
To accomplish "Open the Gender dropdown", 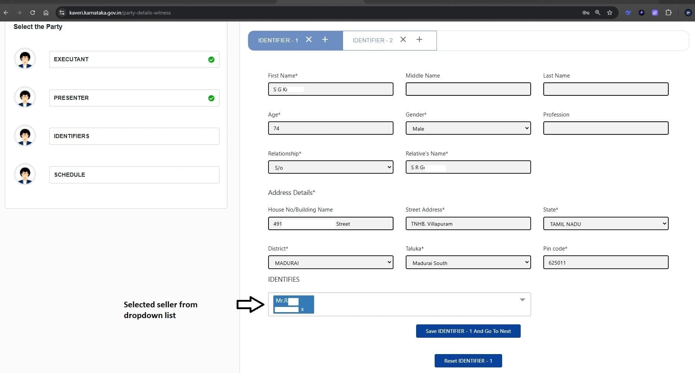I will click(x=468, y=128).
